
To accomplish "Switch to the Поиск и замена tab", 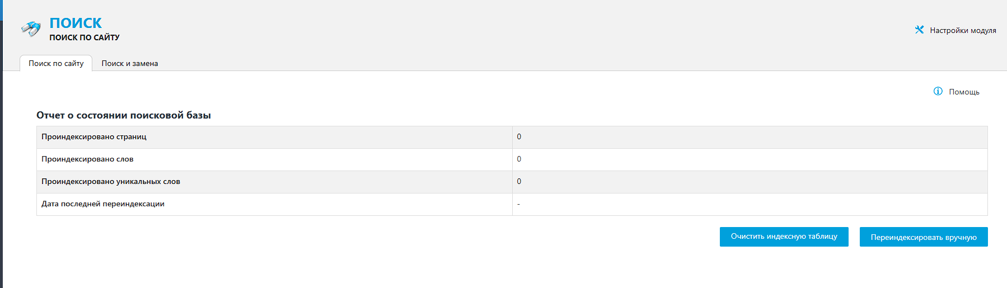I will pos(130,64).
